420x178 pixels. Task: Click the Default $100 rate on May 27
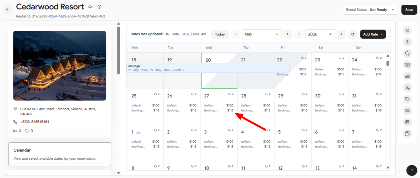coord(219,105)
